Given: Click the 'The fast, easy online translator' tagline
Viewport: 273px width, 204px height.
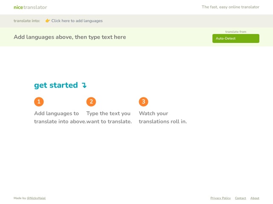Looking at the screenshot, I should 230,7.
